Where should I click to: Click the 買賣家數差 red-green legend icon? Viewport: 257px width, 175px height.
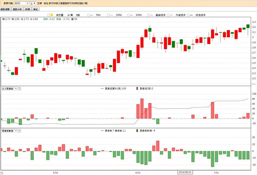(x=137, y=130)
